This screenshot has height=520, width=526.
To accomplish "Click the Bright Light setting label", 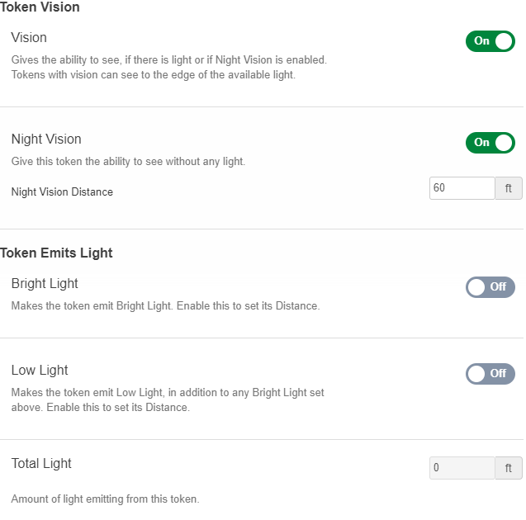I will (x=45, y=283).
